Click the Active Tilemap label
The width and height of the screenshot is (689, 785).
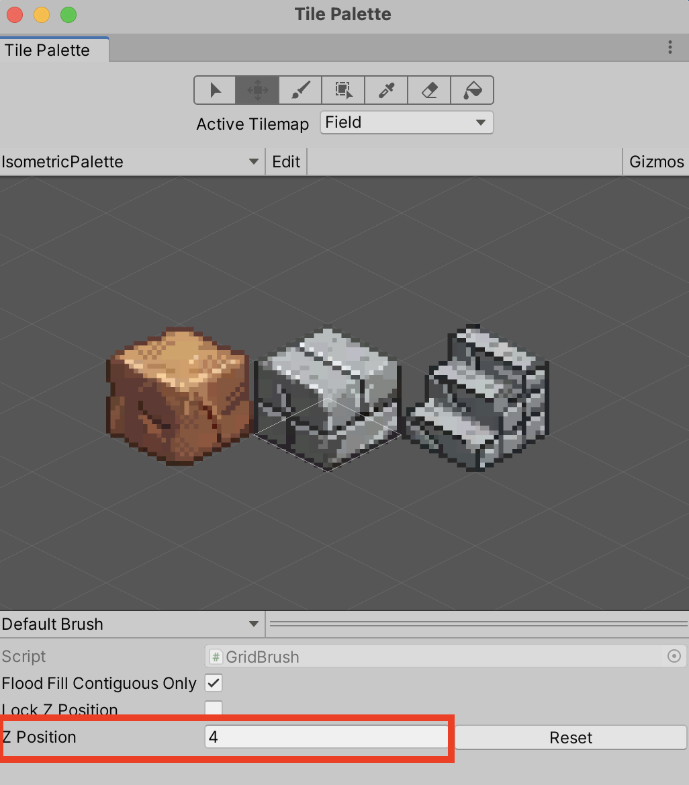pos(252,124)
